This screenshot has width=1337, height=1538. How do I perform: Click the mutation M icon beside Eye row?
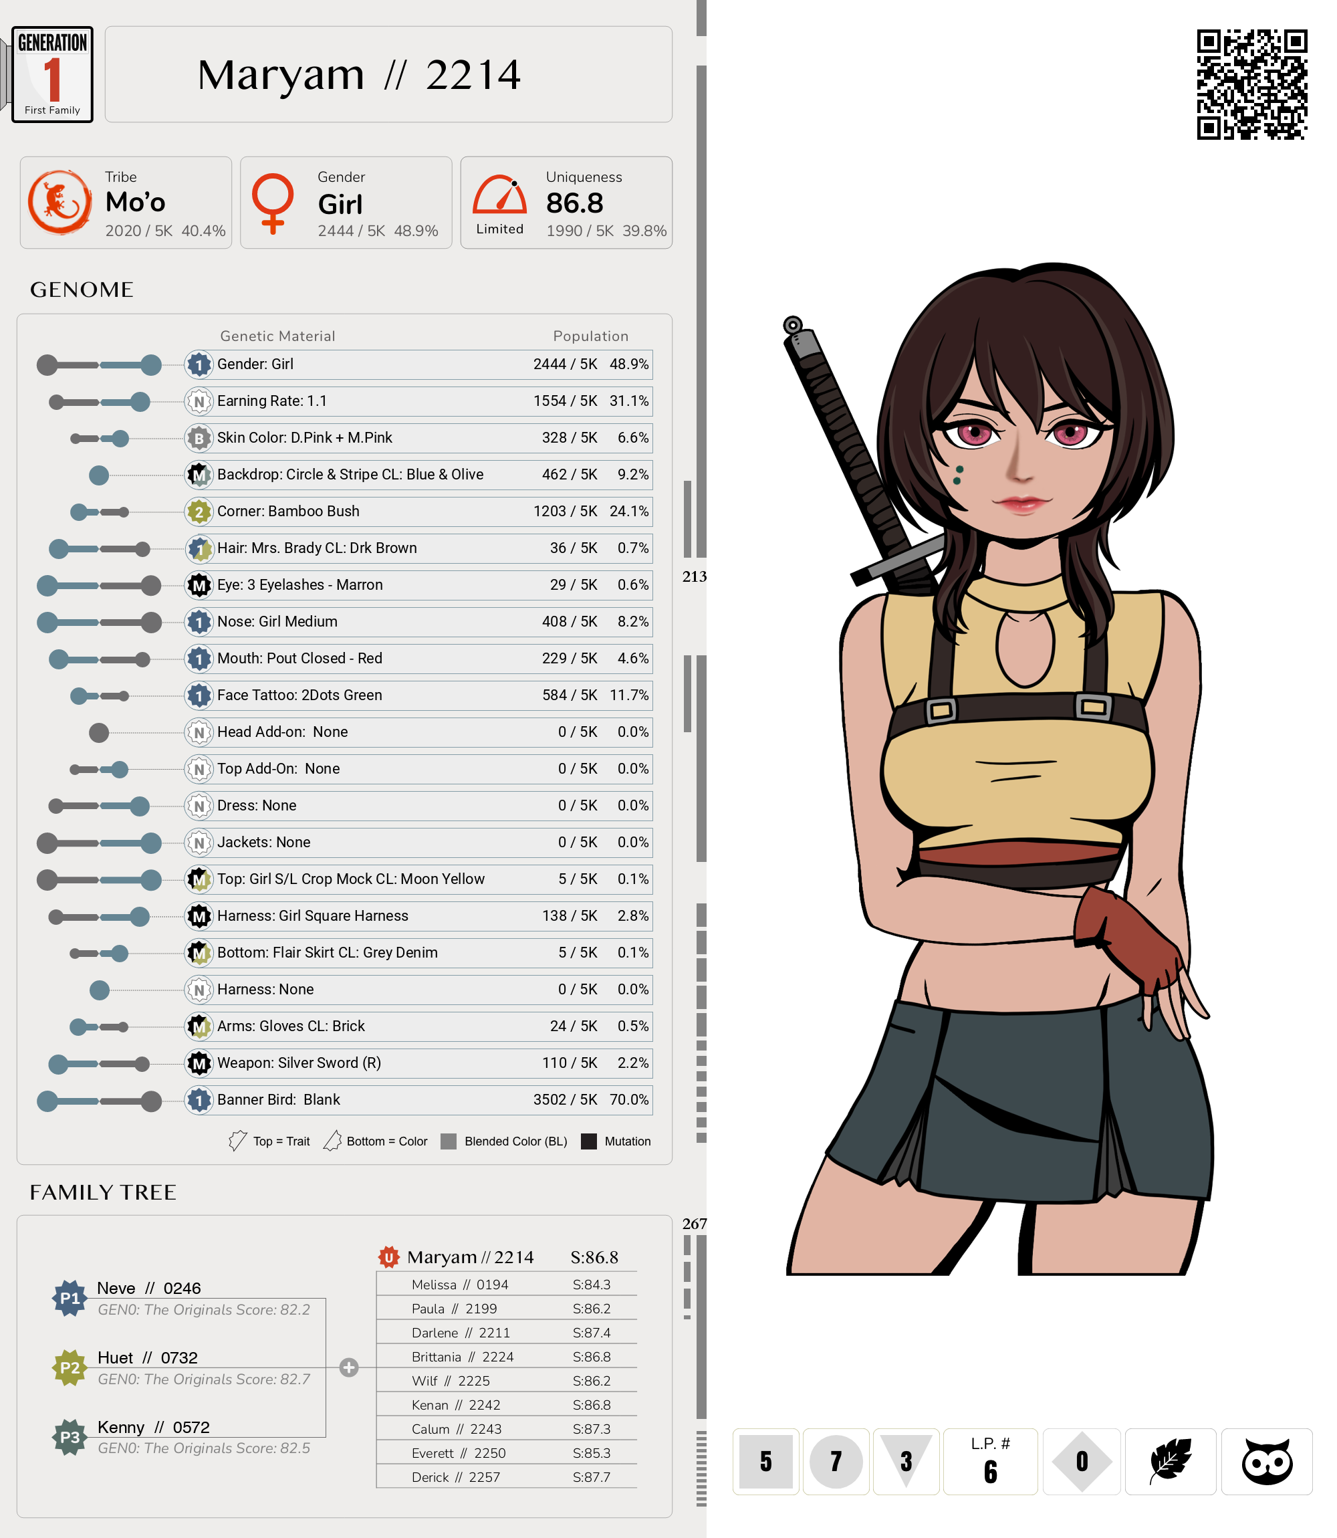199,586
